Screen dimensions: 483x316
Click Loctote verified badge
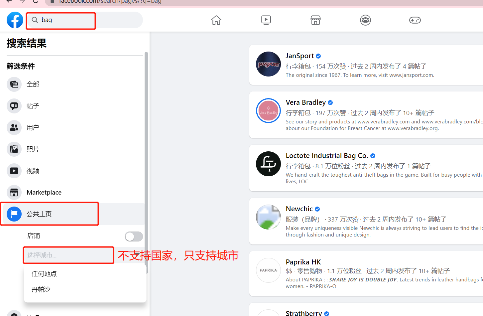coord(373,156)
